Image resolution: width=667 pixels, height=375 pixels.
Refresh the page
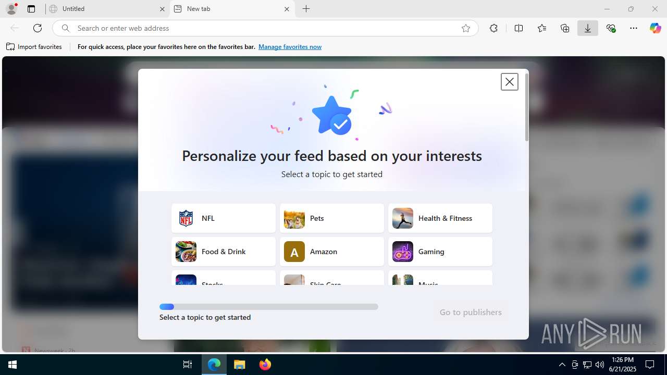[x=38, y=28]
